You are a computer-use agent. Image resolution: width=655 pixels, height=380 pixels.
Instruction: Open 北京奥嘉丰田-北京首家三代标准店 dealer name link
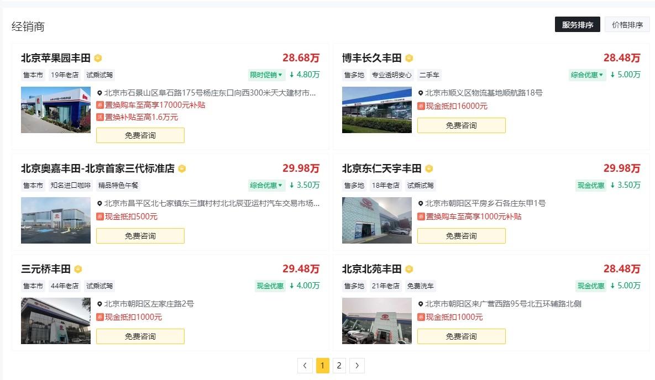[x=97, y=168]
